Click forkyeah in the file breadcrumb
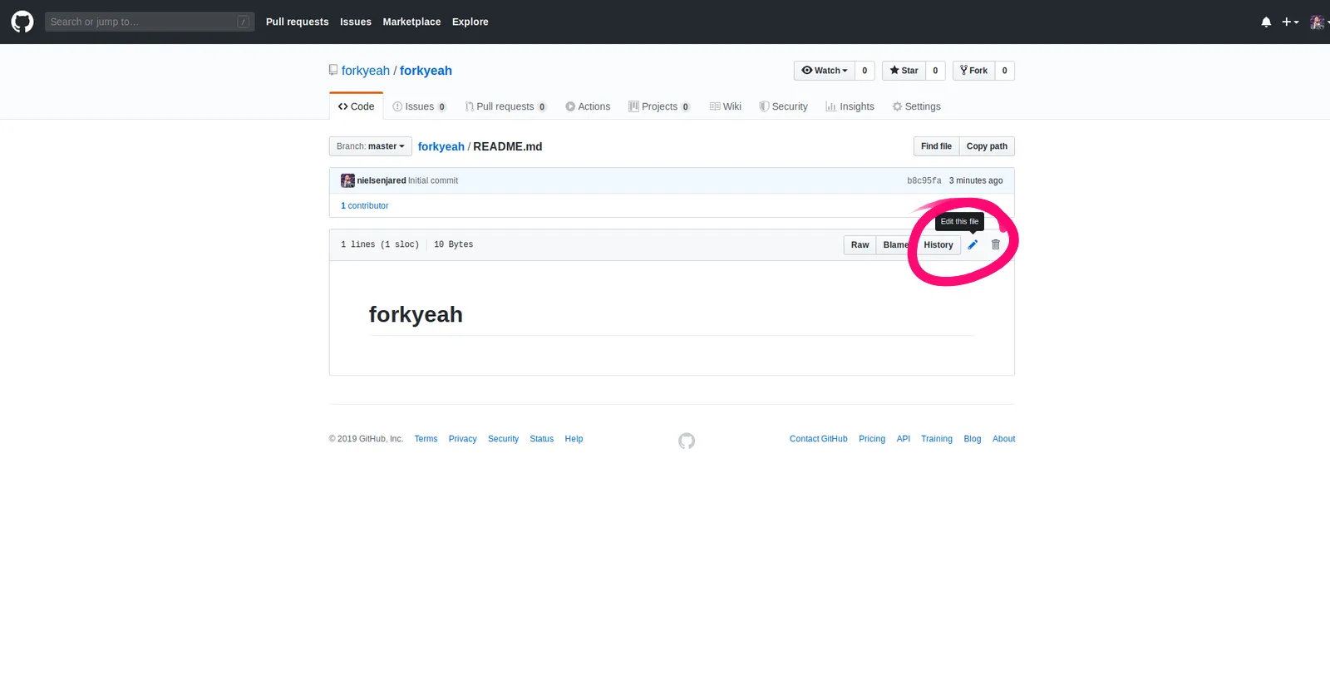This screenshot has width=1330, height=700. [x=441, y=146]
